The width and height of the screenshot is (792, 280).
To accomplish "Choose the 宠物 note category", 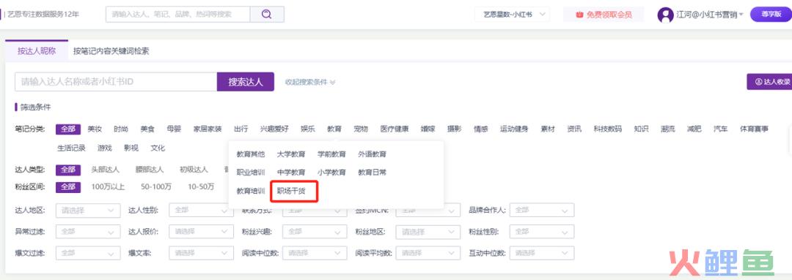I will pyautogui.click(x=361, y=129).
